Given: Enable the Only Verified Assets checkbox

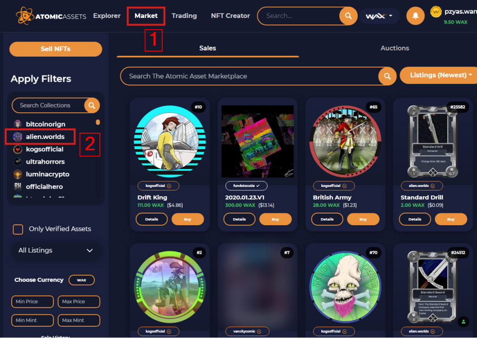Looking at the screenshot, I should (18, 229).
